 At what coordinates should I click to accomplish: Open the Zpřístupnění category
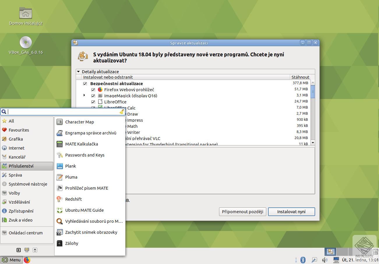27,211
